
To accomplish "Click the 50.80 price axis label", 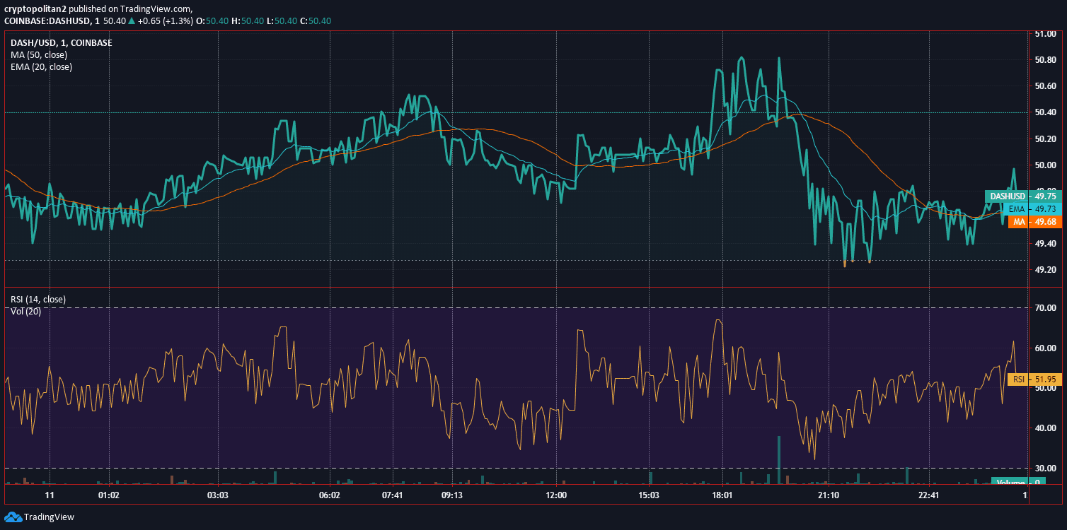I will tap(1046, 60).
